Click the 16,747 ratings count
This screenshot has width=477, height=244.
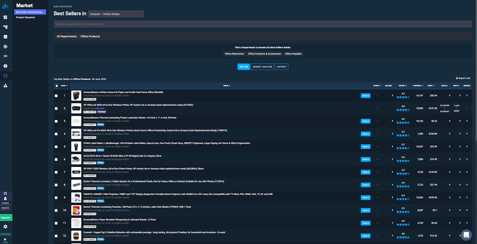pos(419,96)
